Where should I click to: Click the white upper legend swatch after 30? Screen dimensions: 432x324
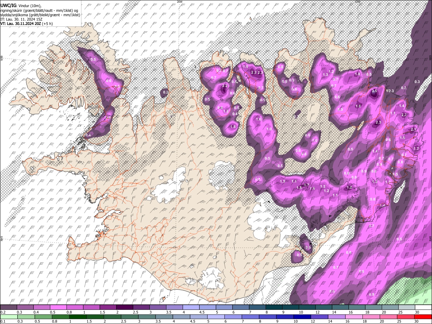tap(423, 307)
